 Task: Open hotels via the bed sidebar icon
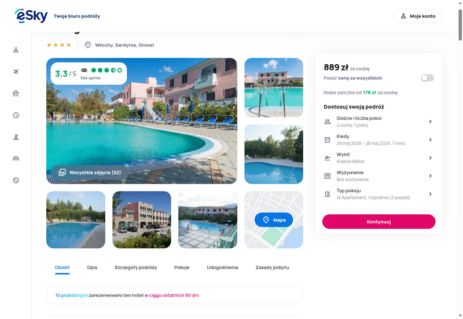click(16, 159)
